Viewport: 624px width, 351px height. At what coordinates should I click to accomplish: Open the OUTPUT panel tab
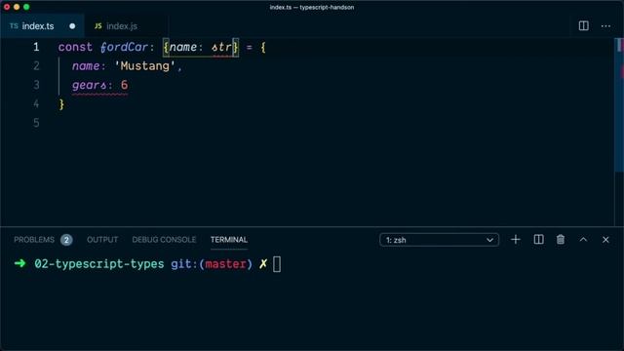point(102,240)
